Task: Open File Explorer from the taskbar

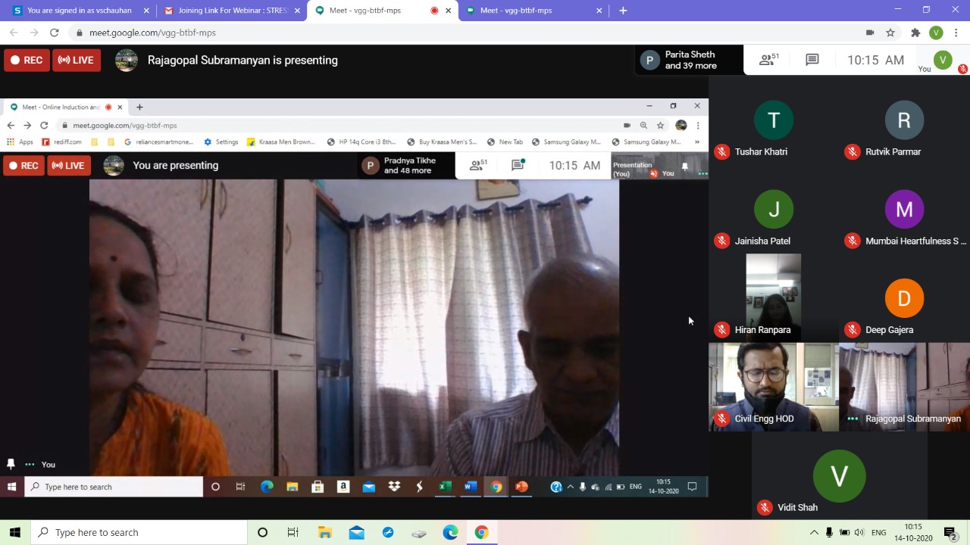Action: (324, 532)
